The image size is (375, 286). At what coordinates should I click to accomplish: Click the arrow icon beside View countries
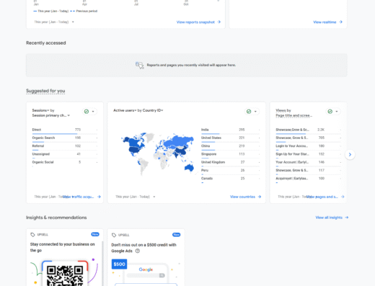click(x=260, y=197)
